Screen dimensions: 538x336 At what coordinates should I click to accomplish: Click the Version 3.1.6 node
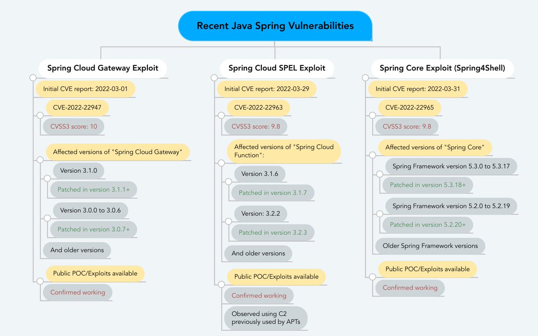(260, 174)
